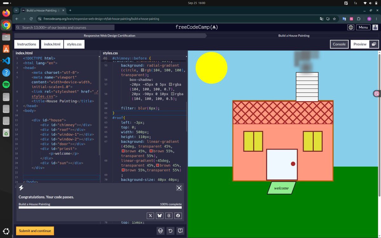The image size is (381, 238).
Task: View site information beside the URL
Action: click(40, 19)
